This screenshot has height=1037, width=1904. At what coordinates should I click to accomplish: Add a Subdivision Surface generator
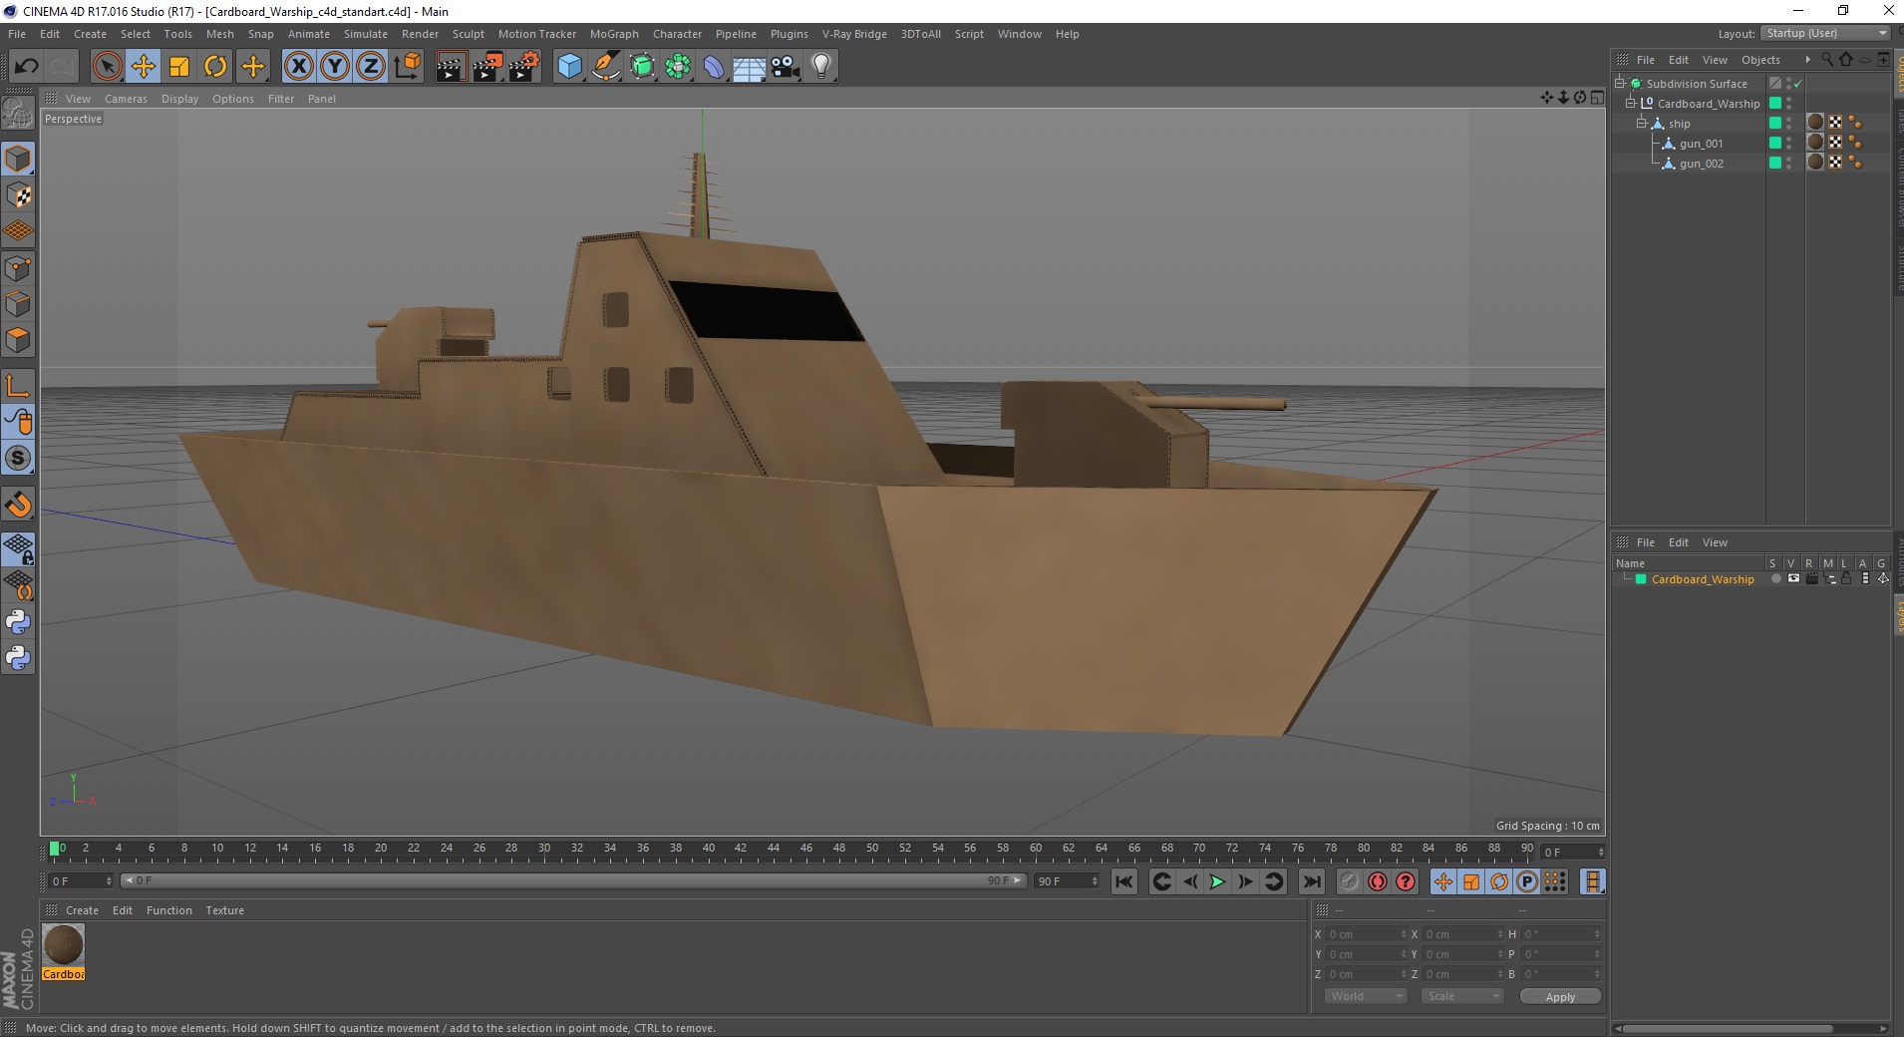pos(642,67)
